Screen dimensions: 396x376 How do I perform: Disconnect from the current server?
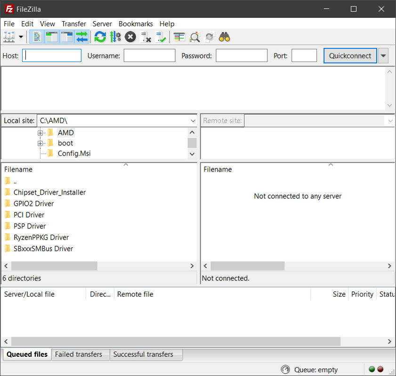coord(145,37)
